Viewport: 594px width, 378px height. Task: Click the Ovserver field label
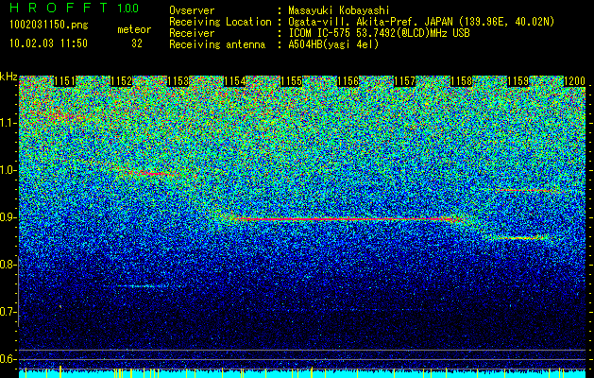point(192,10)
